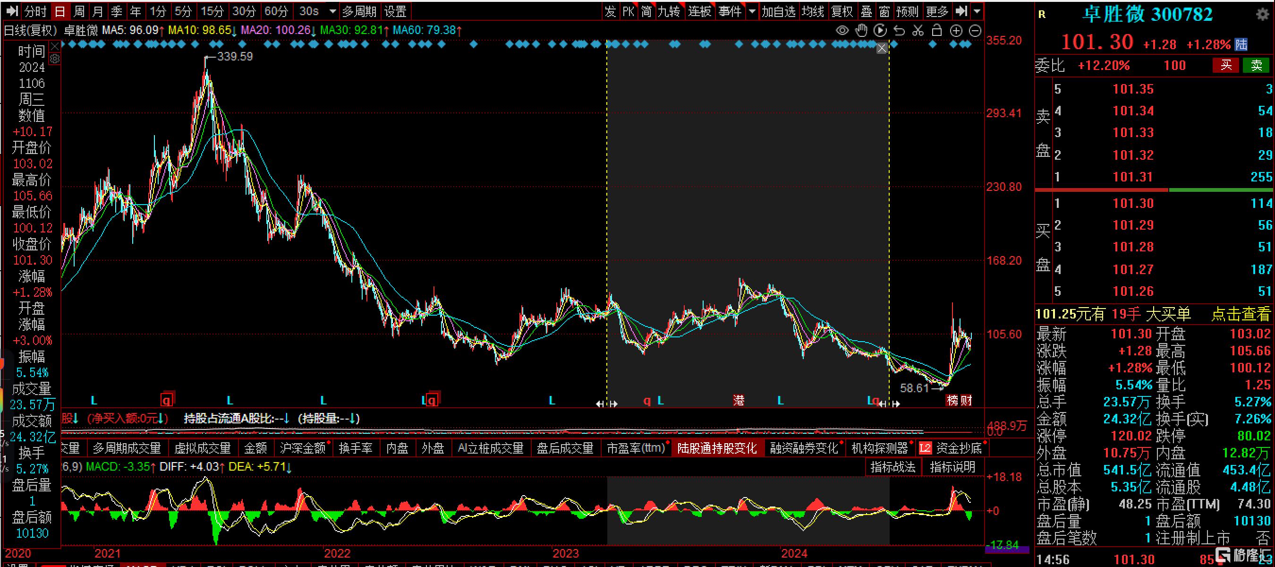
Task: Open the 多周期 multi-period option
Action: click(359, 11)
